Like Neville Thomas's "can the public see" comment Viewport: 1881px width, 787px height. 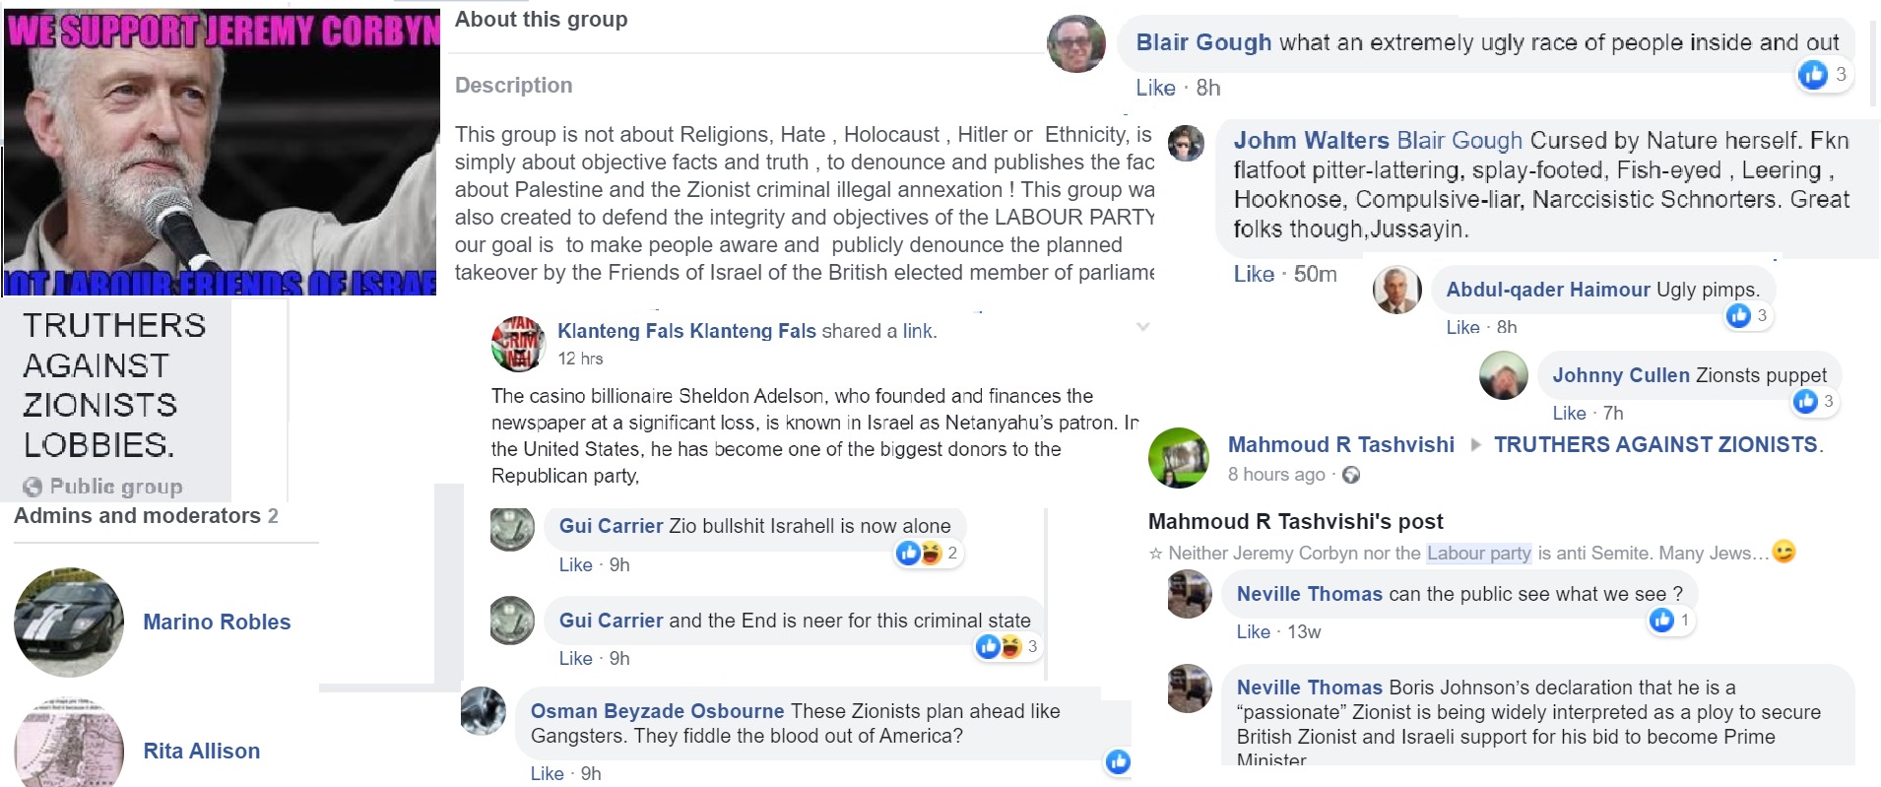tap(1253, 631)
